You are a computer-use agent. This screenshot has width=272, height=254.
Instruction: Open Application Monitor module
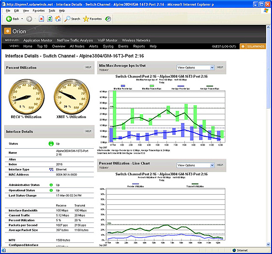click(x=38, y=40)
